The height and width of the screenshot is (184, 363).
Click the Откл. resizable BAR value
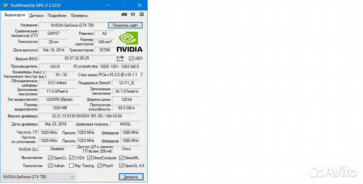tap(127, 149)
